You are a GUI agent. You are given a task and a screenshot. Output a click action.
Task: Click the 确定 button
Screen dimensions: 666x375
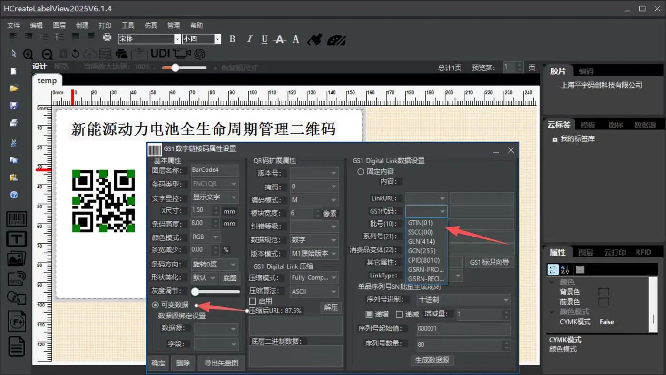(x=158, y=363)
